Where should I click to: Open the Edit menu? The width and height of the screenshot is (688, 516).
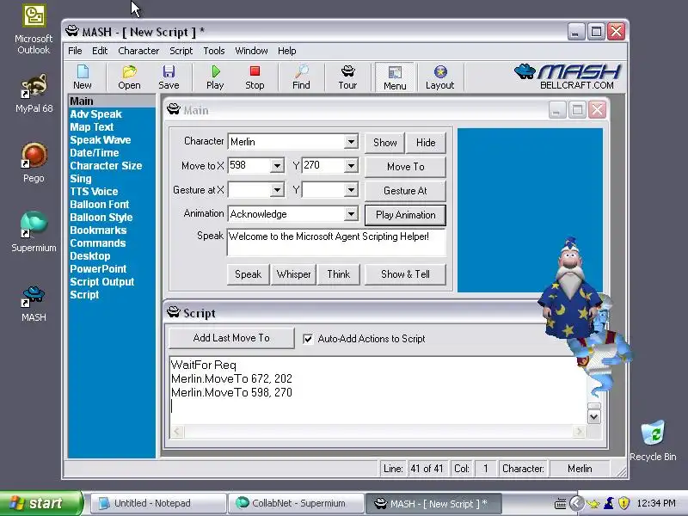(x=100, y=51)
